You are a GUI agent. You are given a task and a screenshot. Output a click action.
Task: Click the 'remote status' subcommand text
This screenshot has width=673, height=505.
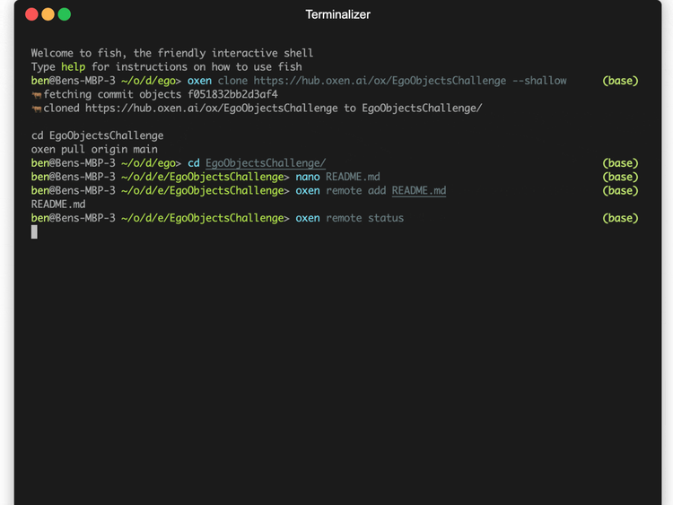(365, 218)
